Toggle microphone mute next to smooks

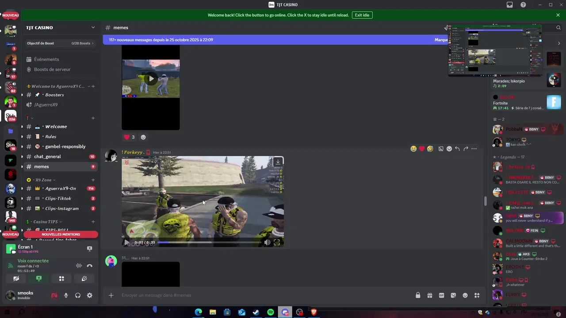66,295
